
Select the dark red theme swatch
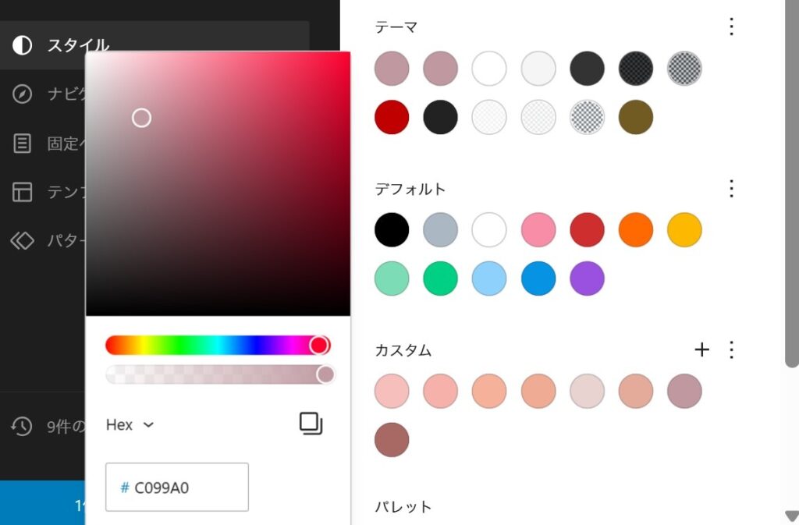coord(392,117)
